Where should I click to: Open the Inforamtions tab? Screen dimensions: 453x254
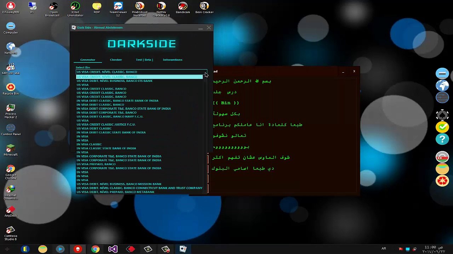tap(173, 60)
